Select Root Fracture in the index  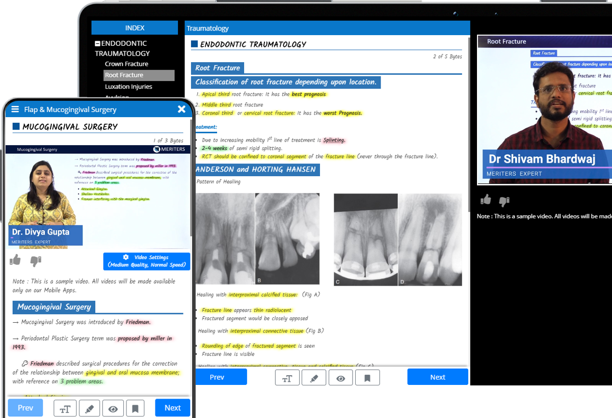tap(139, 75)
